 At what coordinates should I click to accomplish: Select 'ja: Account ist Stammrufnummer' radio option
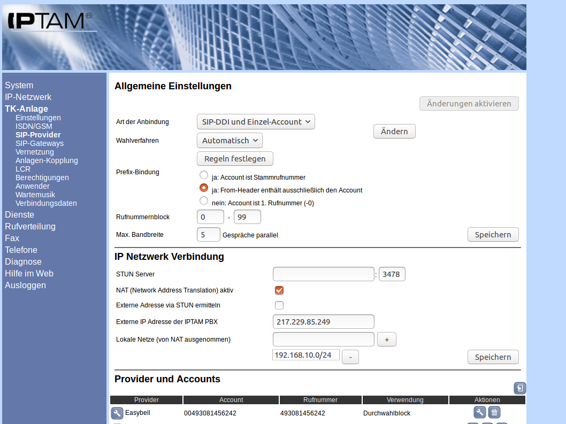coord(203,175)
